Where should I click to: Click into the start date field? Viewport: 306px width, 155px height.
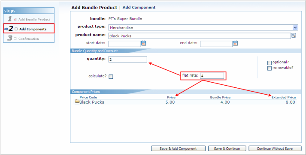pyautogui.click(x=124, y=44)
